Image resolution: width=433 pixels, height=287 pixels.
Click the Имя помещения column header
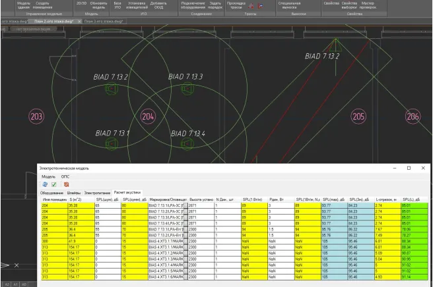point(54,199)
